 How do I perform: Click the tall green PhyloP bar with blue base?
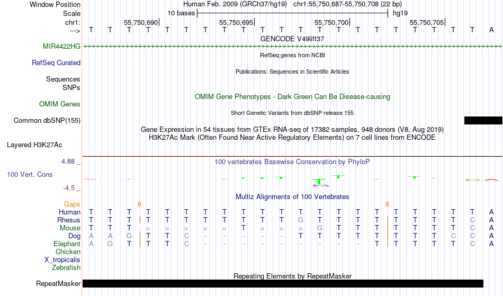coord(319,182)
